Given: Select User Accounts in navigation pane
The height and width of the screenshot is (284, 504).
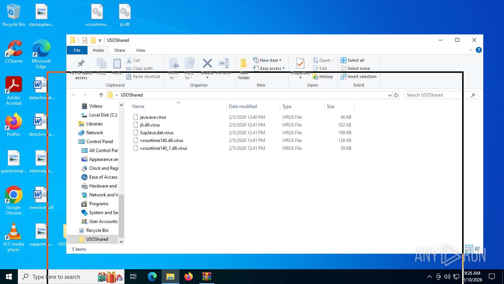Looking at the screenshot, I should click(x=103, y=222).
